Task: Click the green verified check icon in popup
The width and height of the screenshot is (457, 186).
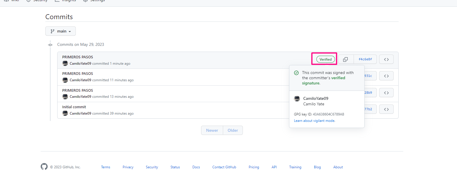Action: (x=296, y=73)
